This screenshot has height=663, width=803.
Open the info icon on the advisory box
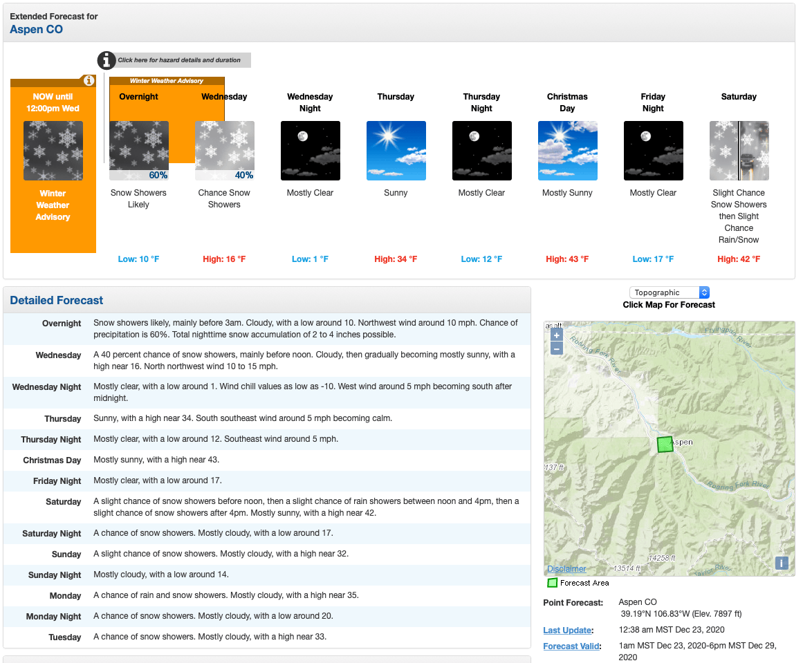[89, 80]
